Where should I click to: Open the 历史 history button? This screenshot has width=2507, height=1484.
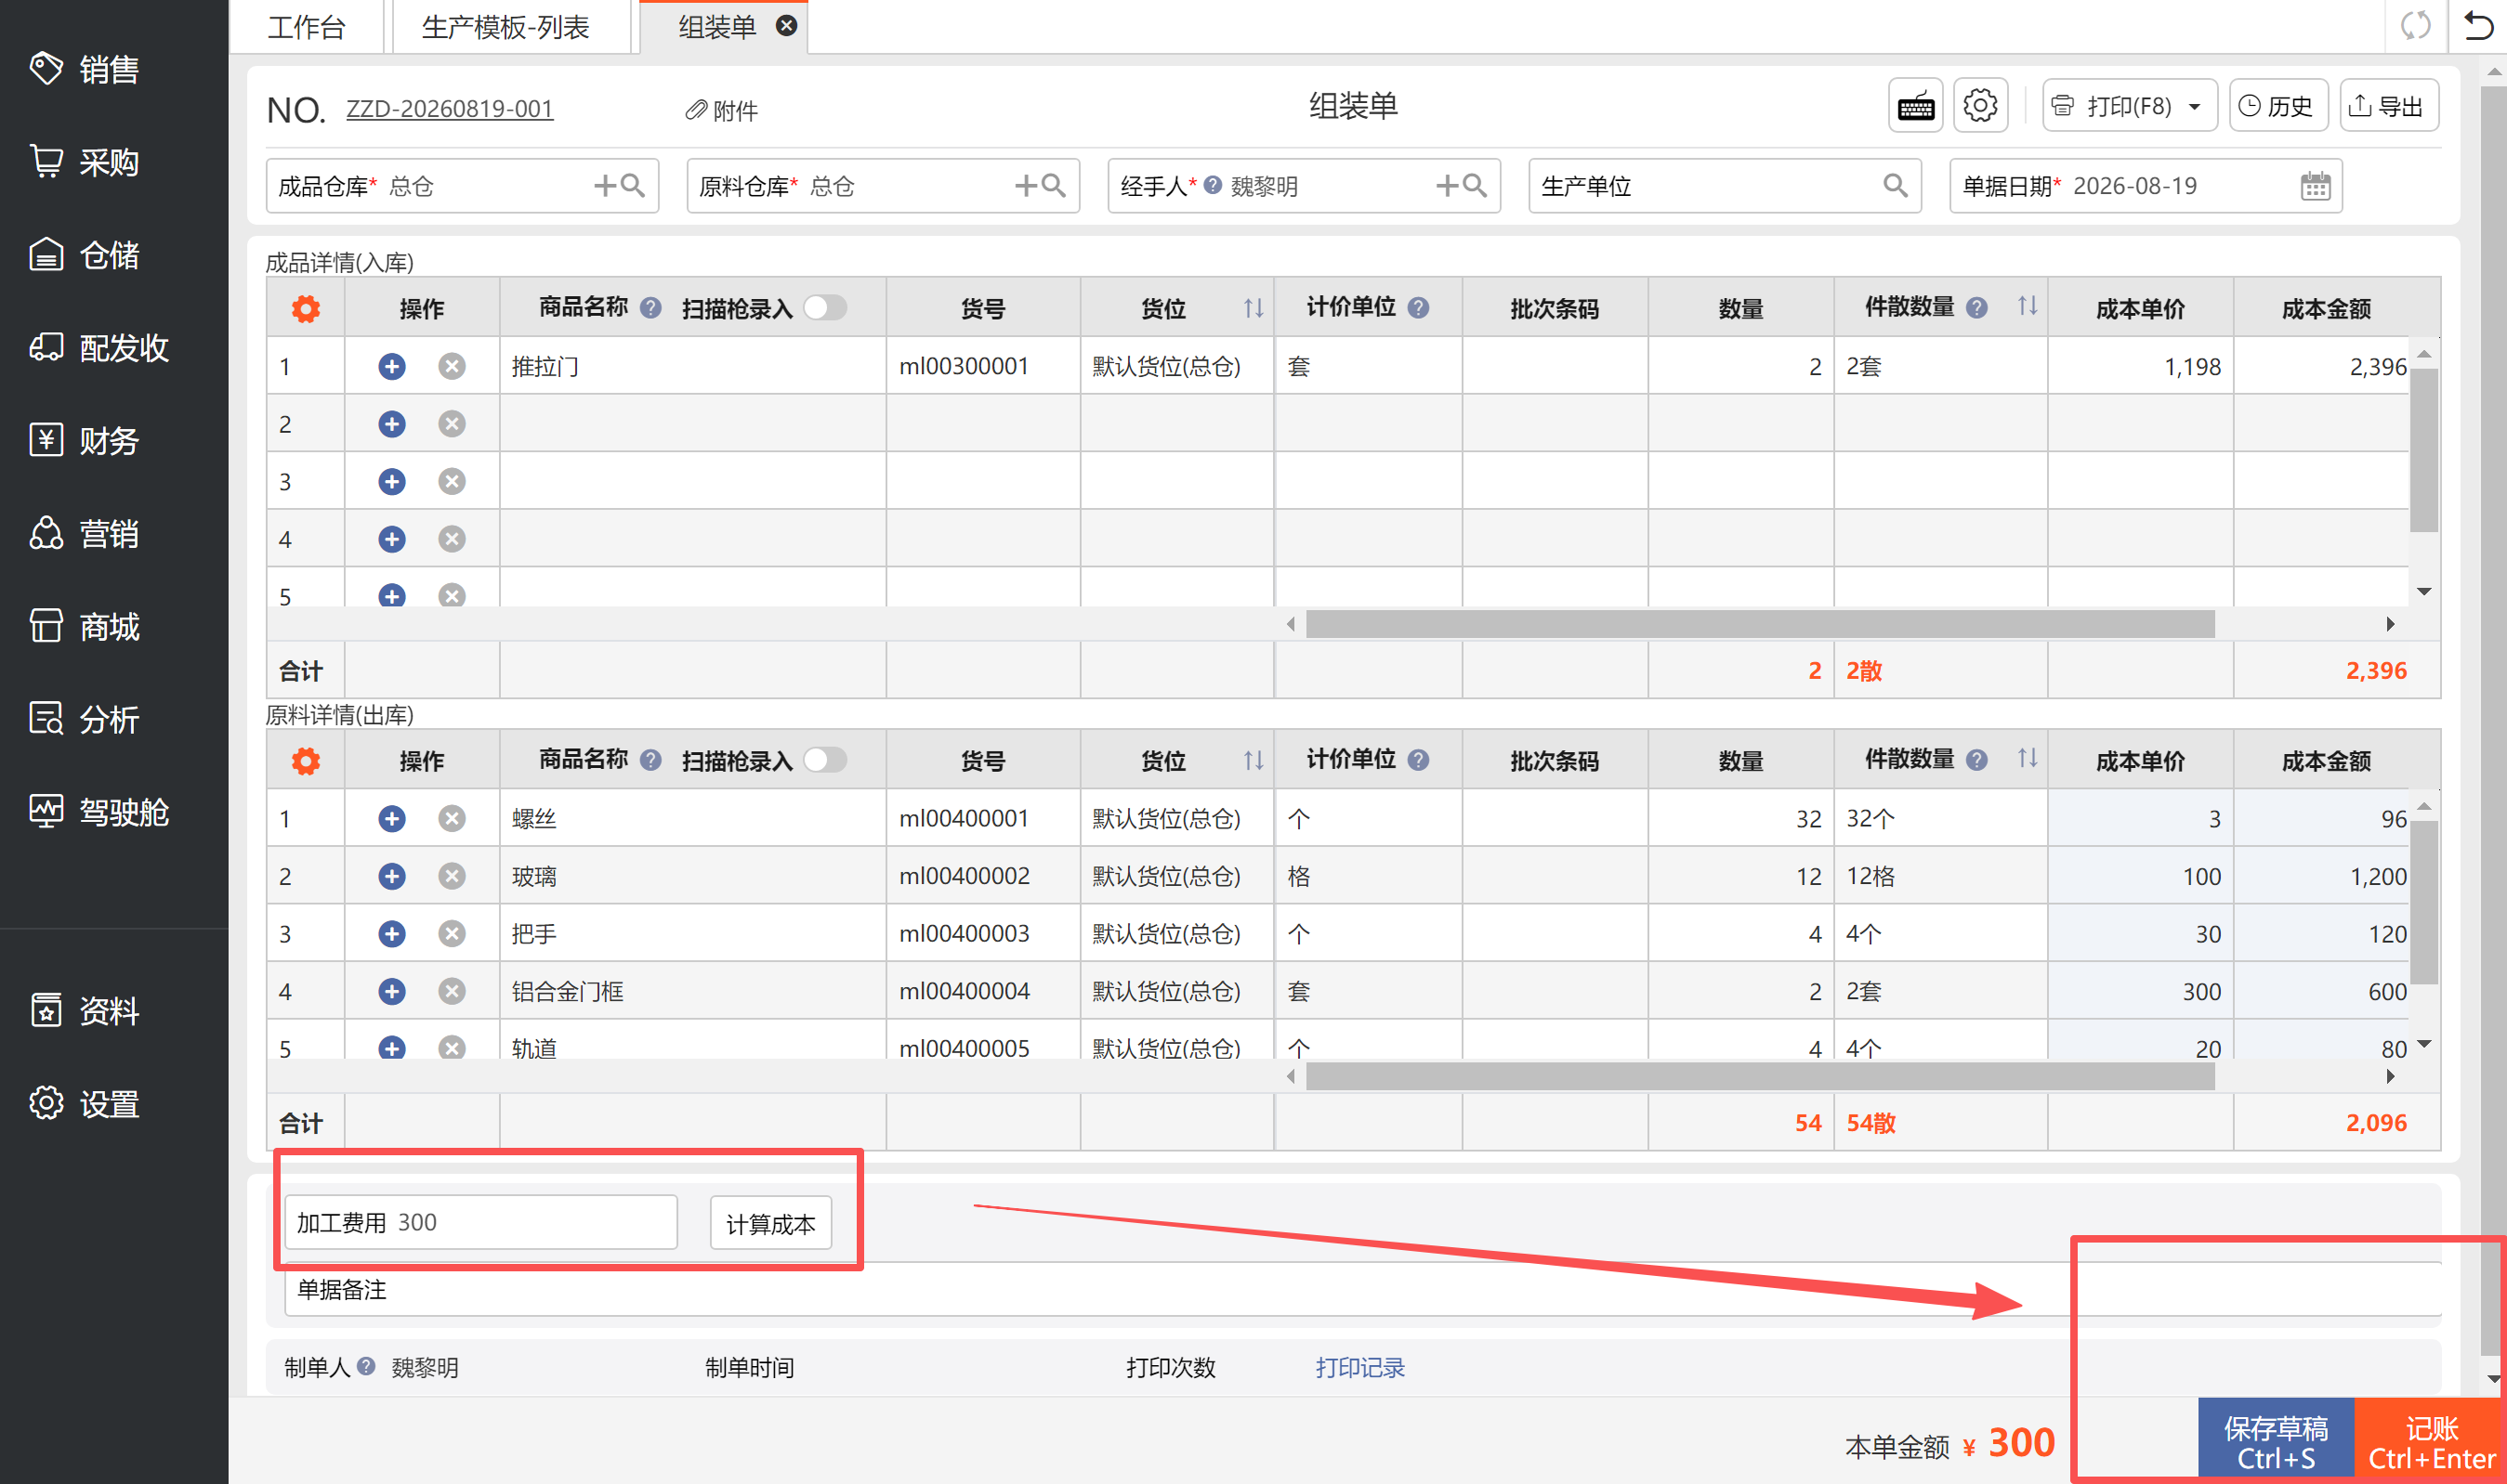tap(2277, 106)
